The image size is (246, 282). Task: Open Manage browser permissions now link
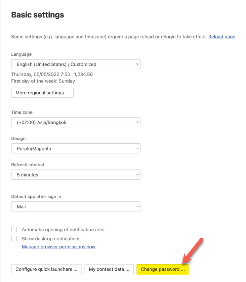[x=58, y=247]
